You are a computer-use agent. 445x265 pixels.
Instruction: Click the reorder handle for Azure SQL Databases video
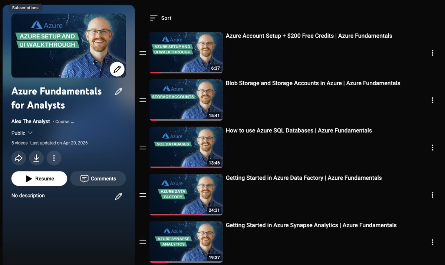[142, 148]
